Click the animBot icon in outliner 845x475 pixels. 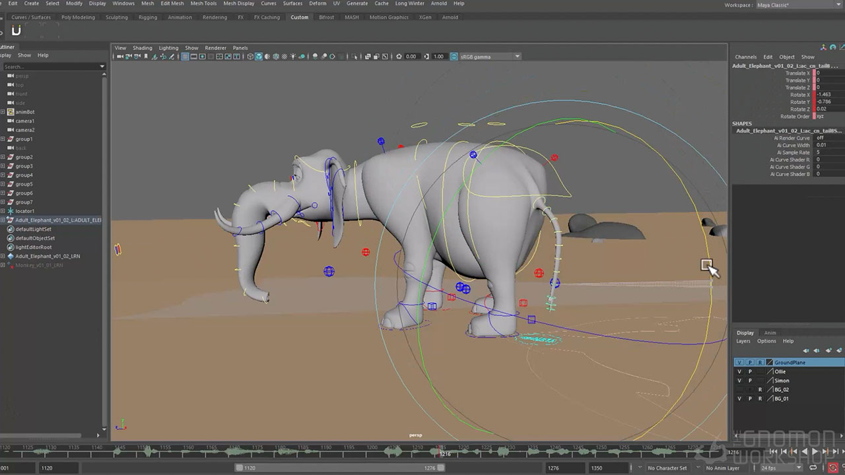point(11,112)
